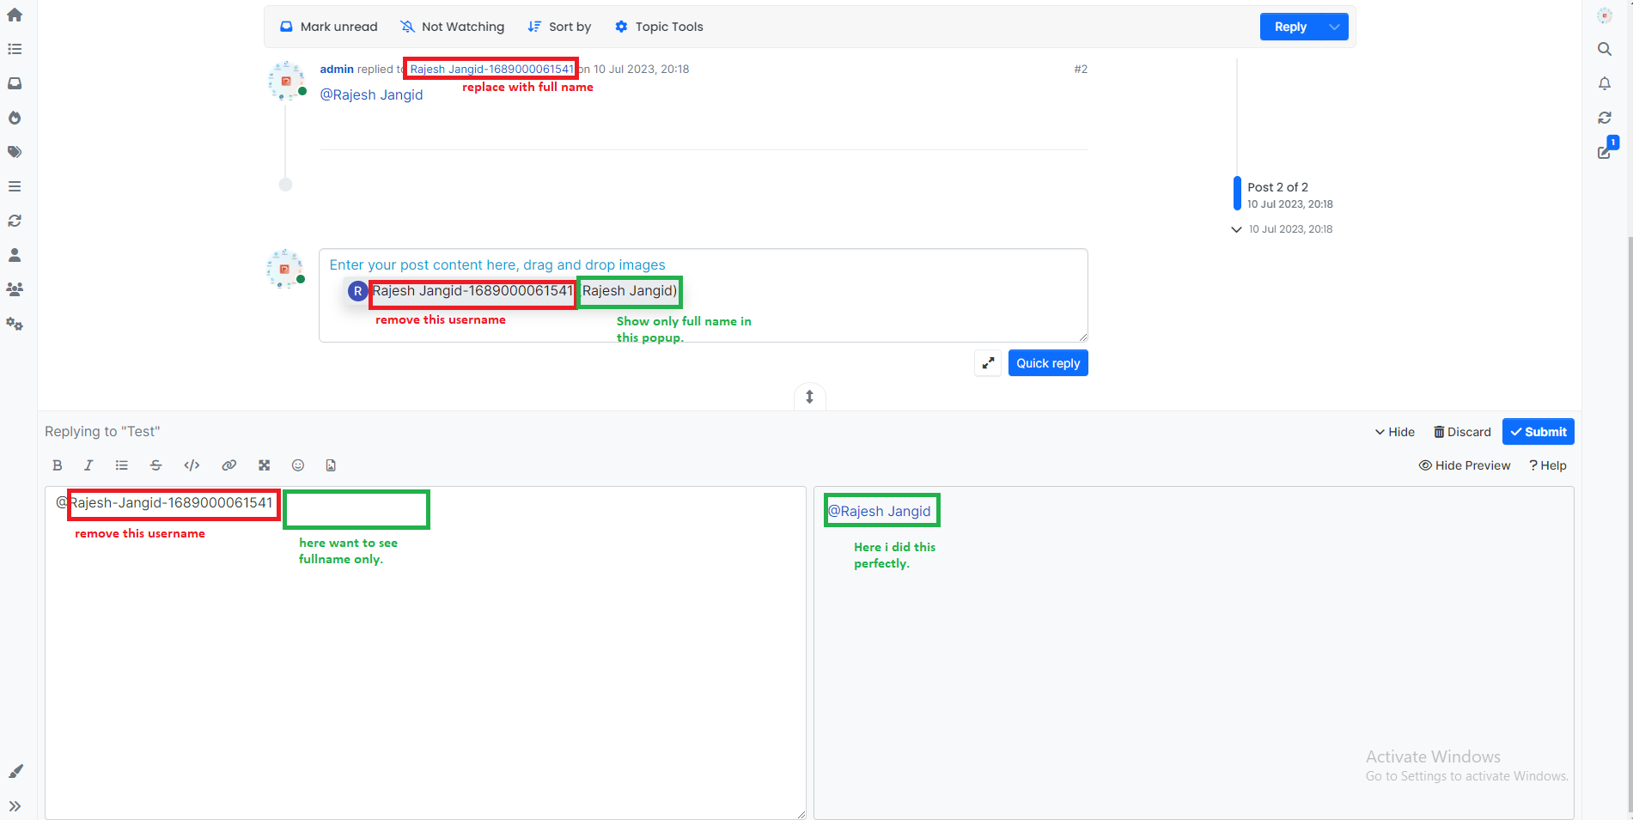Expand the Topic Tools menu
This screenshot has width=1633, height=820.
pos(659,27)
